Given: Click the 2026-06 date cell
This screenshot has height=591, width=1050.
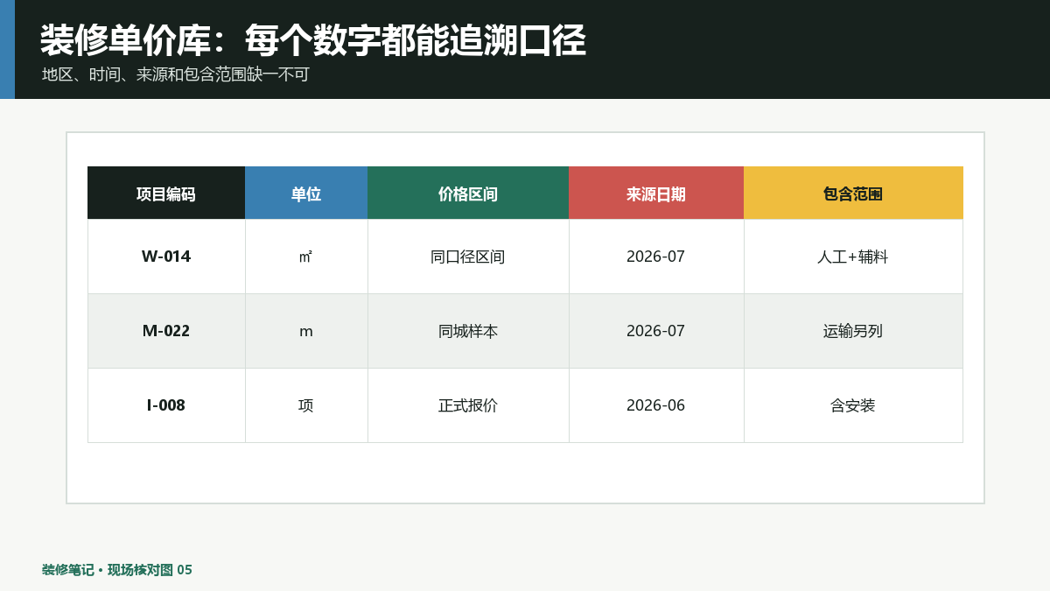Looking at the screenshot, I should (656, 405).
